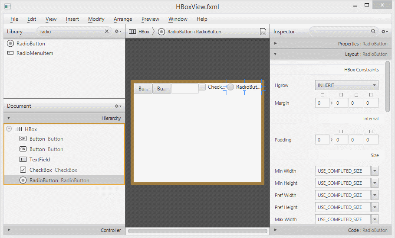Image resolution: width=395 pixels, height=238 pixels.
Task: Open the Inspector gear menu
Action: pos(385,32)
